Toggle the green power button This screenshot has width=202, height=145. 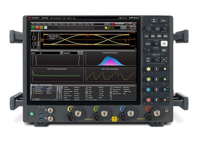click(32, 114)
